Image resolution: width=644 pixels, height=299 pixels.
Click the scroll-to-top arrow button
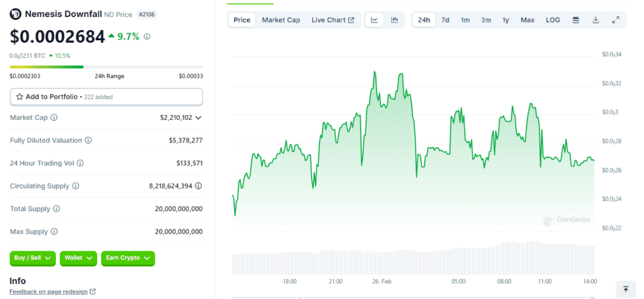[626, 289]
